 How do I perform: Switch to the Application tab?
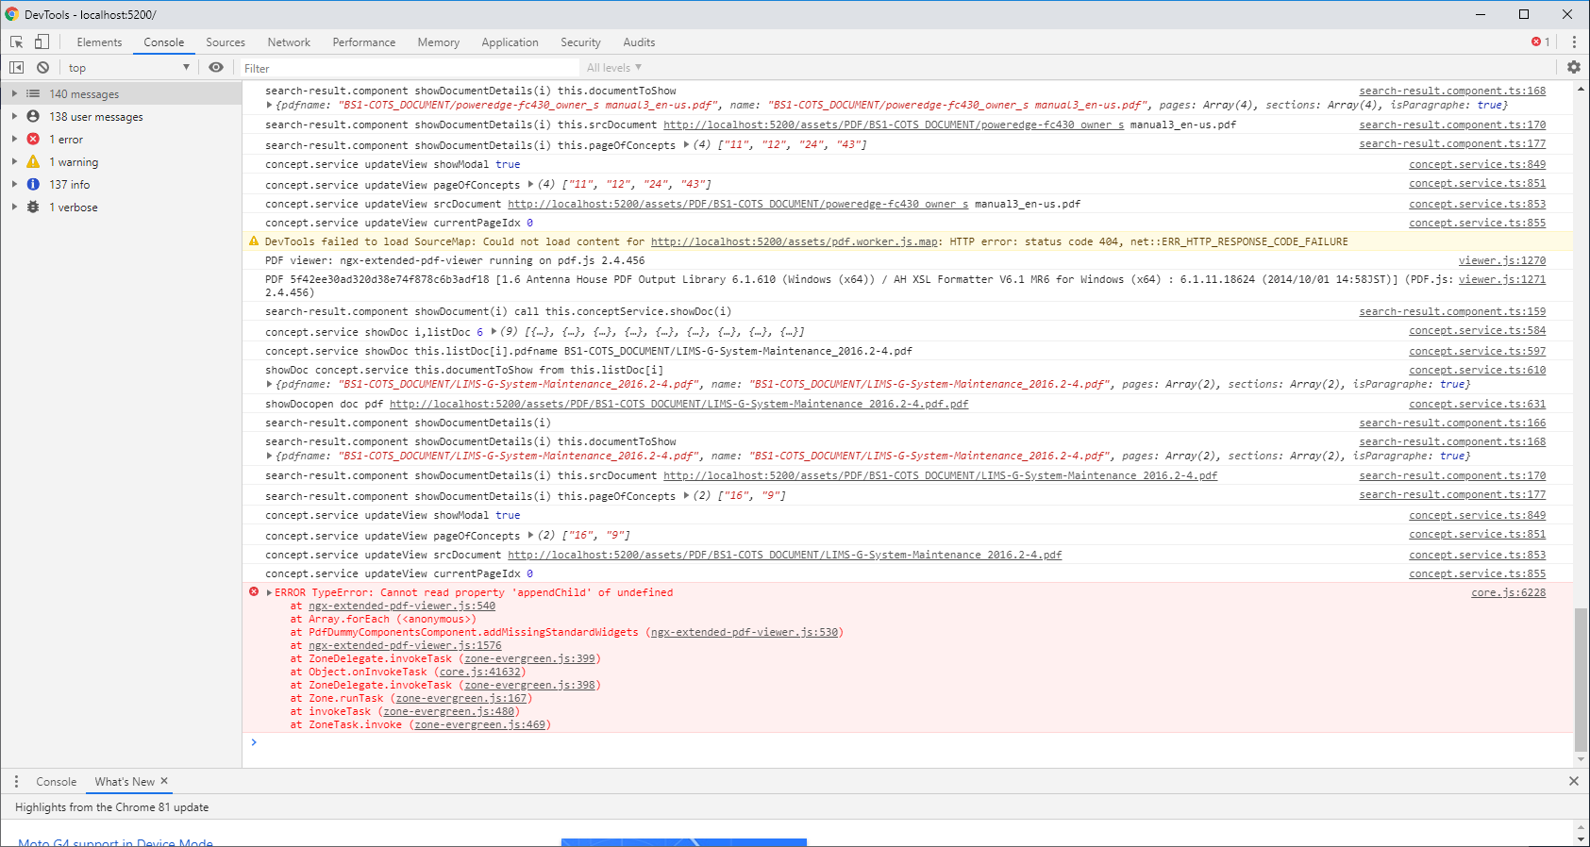click(510, 42)
